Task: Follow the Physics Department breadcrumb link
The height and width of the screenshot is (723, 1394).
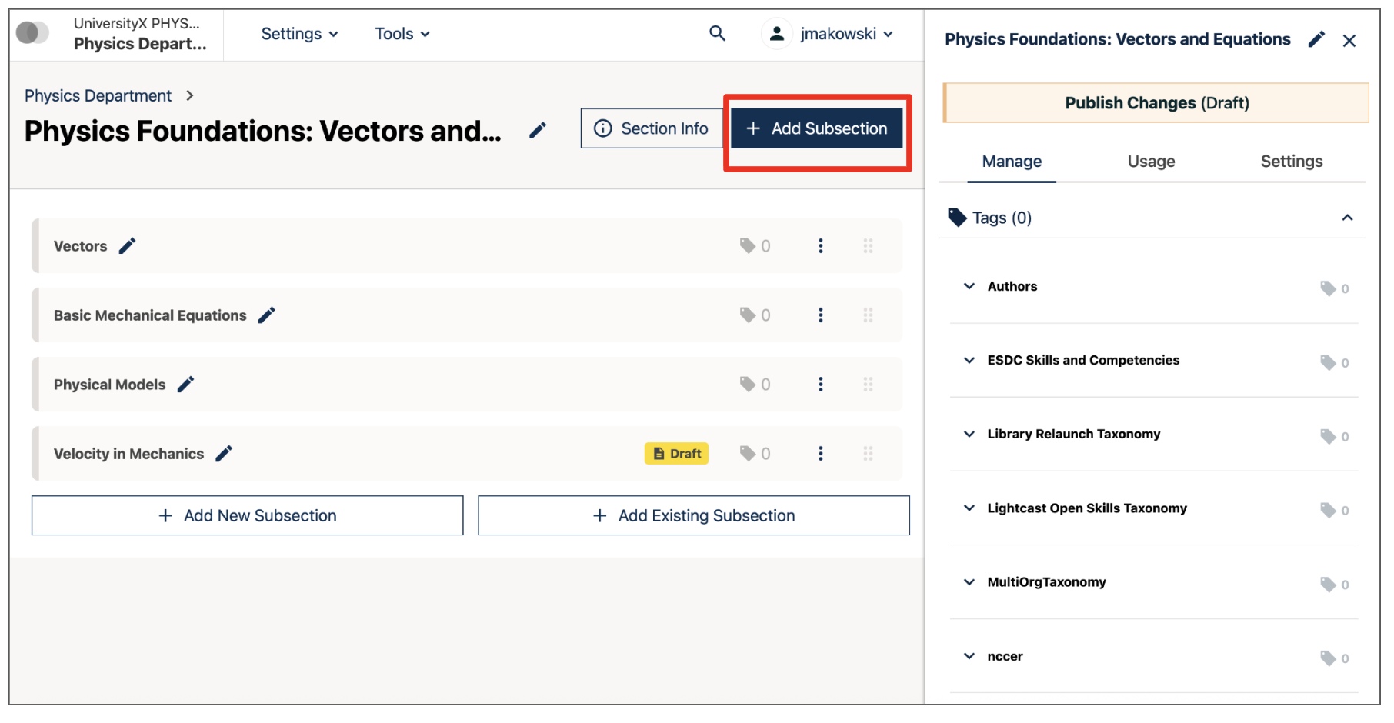Action: pyautogui.click(x=98, y=95)
